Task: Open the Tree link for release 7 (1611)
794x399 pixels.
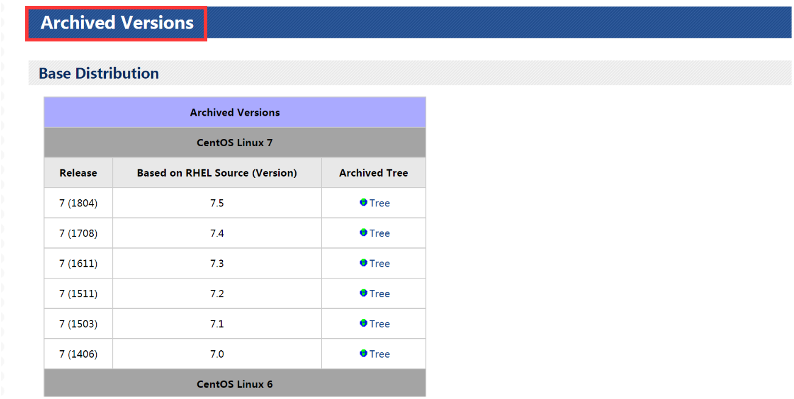Action: pos(379,263)
